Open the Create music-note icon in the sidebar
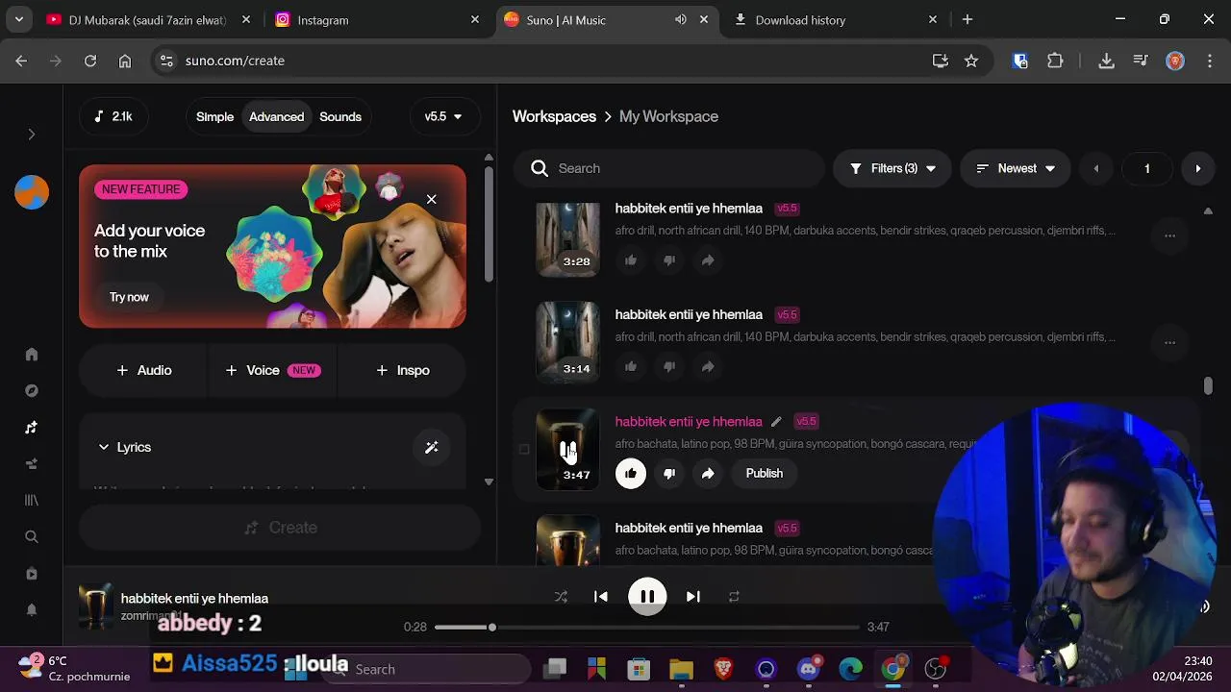 [32, 428]
